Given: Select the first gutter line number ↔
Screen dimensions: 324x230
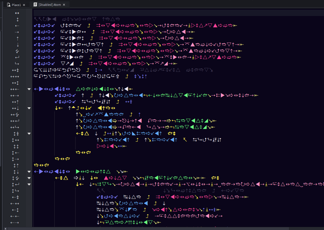Looking at the screenshot, I should 17,13.
